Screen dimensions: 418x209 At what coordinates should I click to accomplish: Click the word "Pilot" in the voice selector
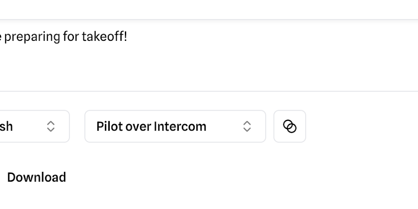[x=109, y=127]
